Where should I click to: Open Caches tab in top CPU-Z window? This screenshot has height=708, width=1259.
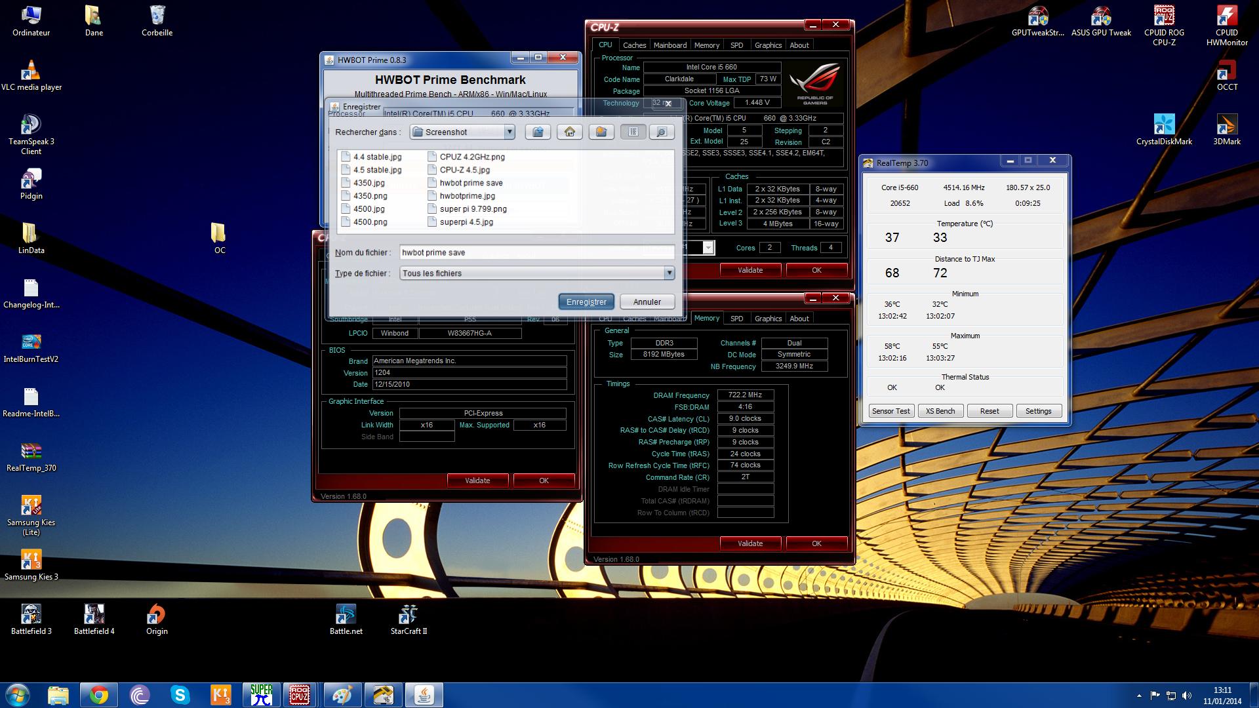coord(634,45)
